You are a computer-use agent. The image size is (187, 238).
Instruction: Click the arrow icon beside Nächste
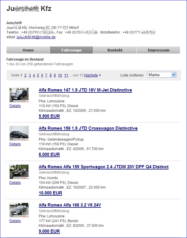100,75
